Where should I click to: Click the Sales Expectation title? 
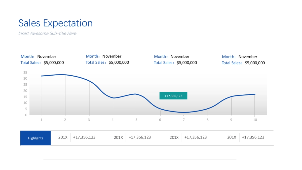pos(55,23)
